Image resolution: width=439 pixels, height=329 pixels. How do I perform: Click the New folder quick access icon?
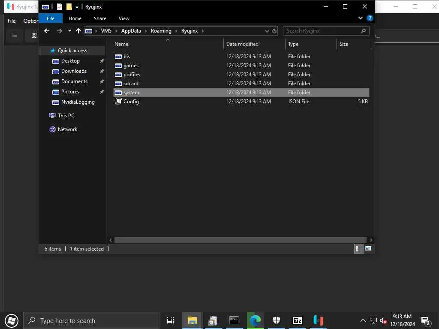click(69, 7)
